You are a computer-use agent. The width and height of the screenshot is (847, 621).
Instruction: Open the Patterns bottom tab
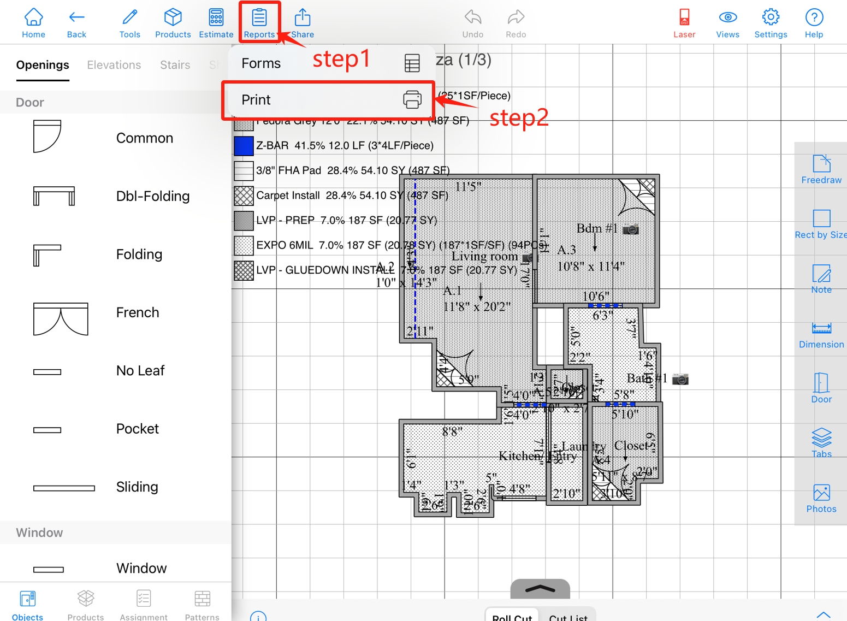point(202,606)
